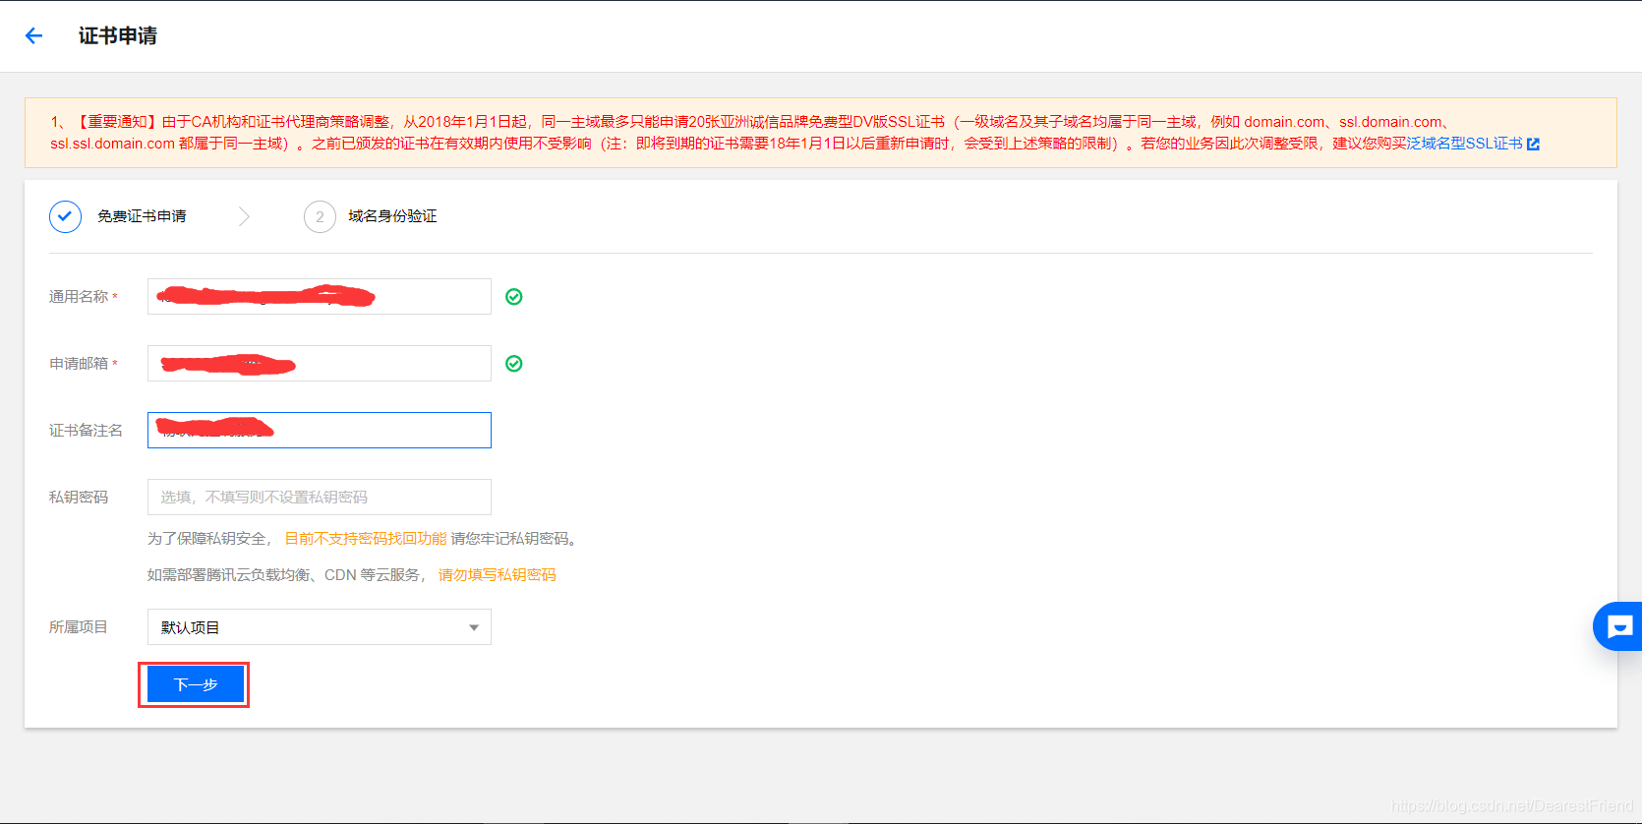
Task: Open the 所属项目 dropdown showing 默认项目
Action: [x=320, y=627]
